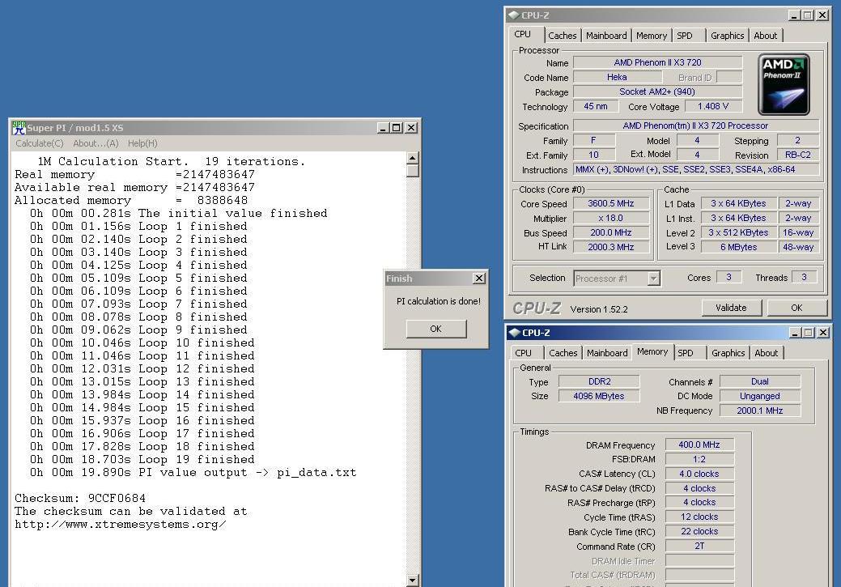Select Memory tab in bottom CPU-Z window
841x587 pixels.
click(652, 352)
